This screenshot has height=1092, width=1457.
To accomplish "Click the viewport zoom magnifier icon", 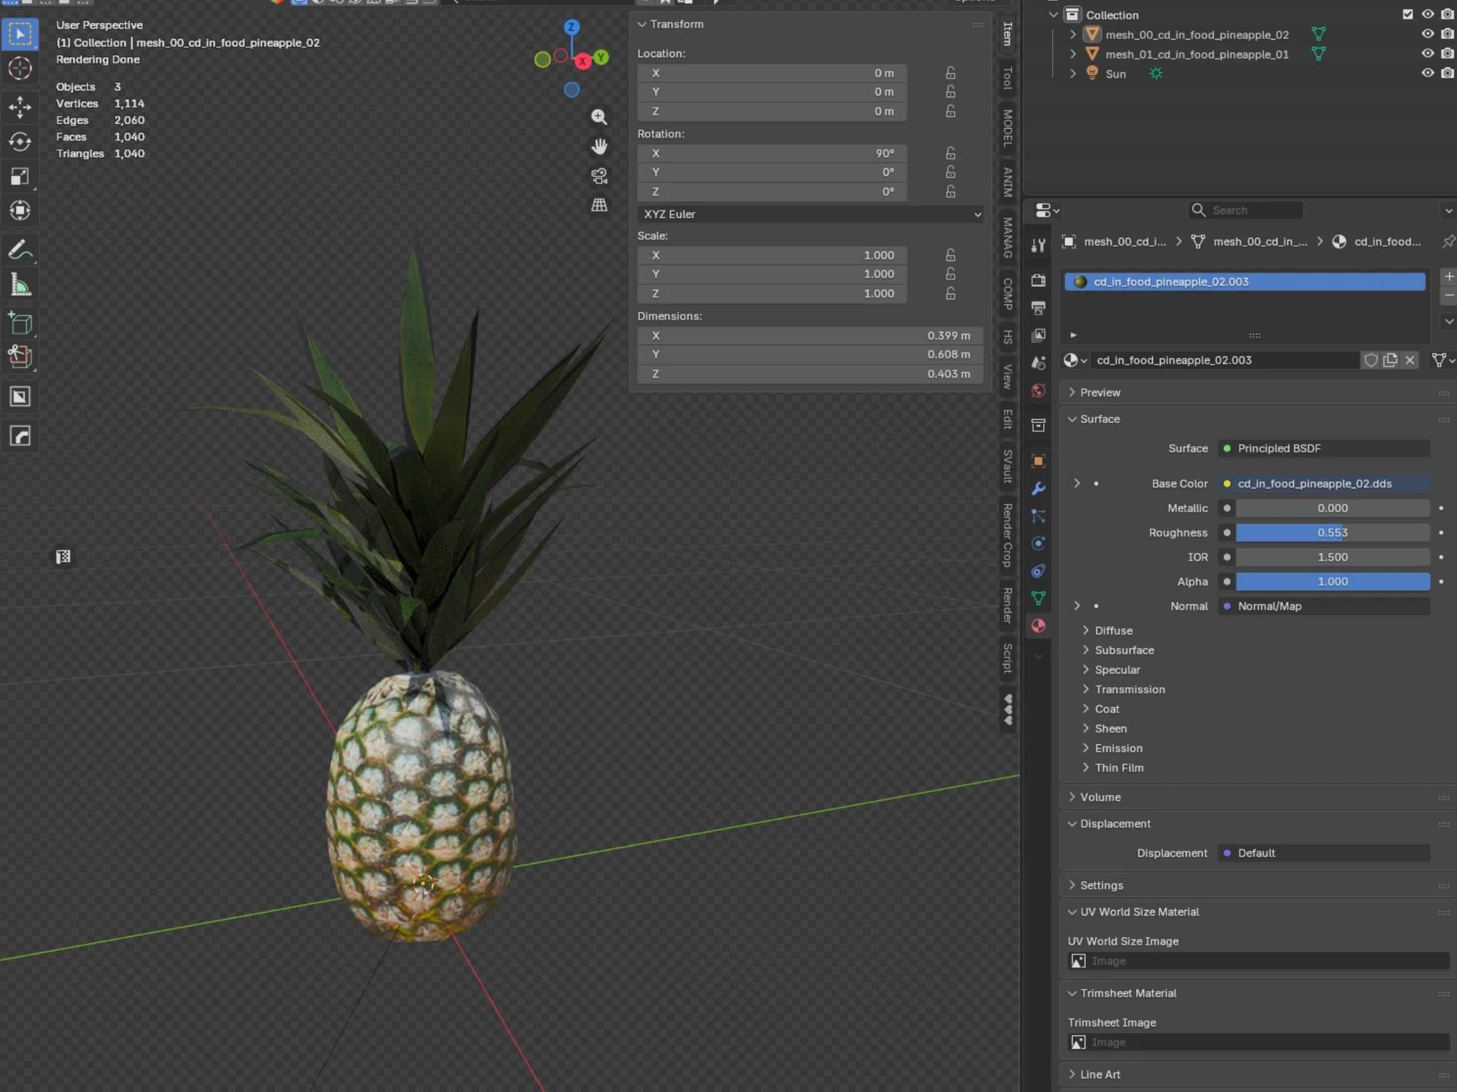I will click(599, 117).
